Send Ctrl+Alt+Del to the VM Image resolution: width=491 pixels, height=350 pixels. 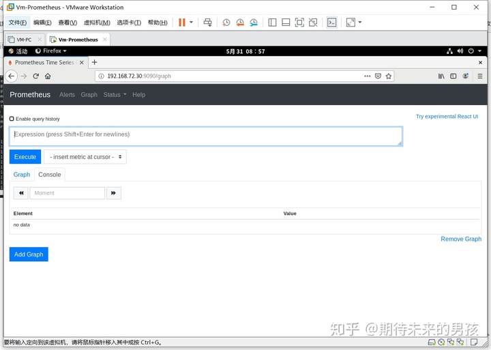pos(207,23)
